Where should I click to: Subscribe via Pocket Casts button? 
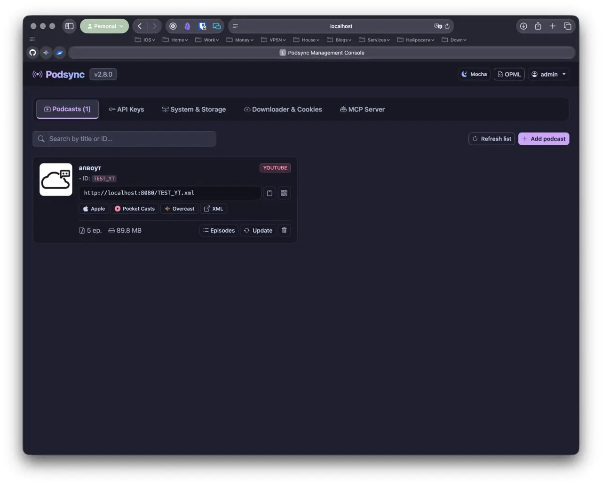(x=135, y=209)
